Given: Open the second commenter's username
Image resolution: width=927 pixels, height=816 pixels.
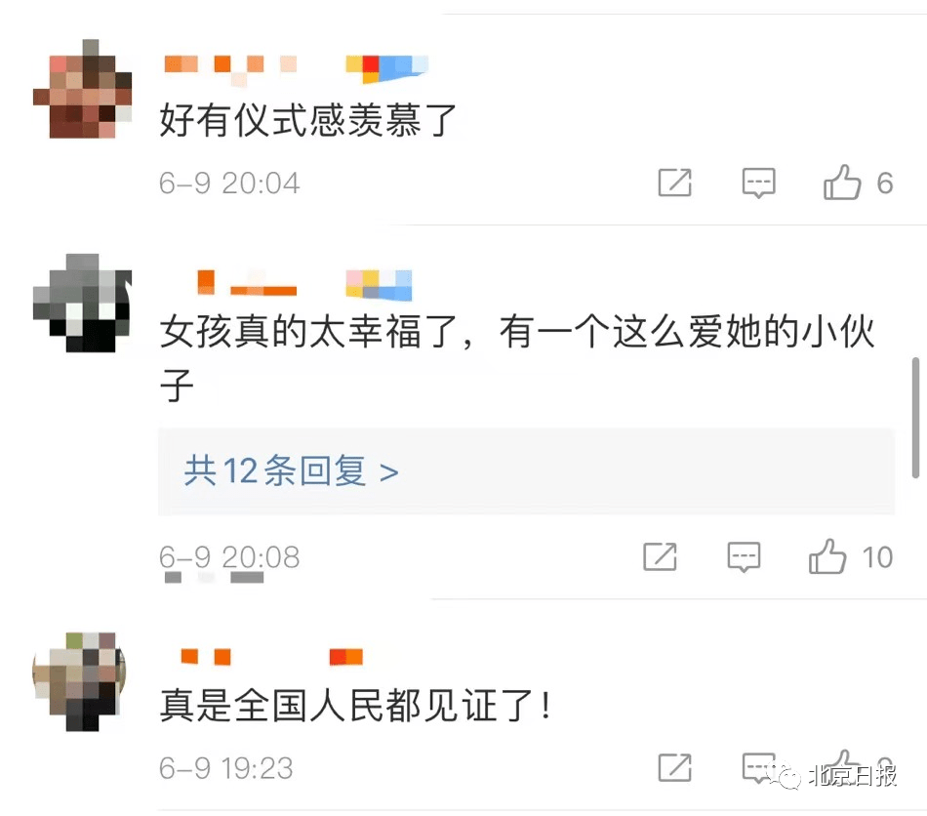Looking at the screenshot, I should [247, 283].
